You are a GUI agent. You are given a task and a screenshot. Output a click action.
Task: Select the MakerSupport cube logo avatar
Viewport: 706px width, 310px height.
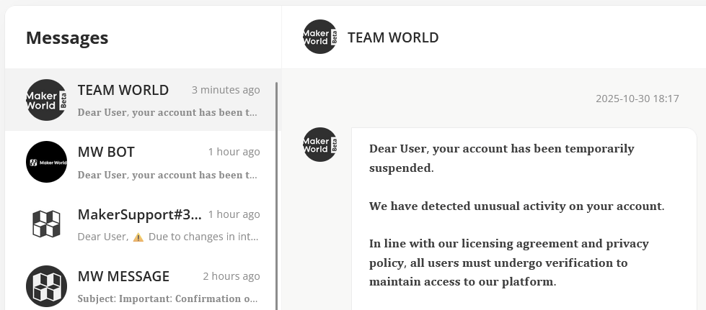[x=46, y=224]
